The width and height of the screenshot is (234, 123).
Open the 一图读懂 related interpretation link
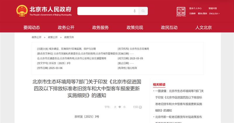pyautogui.click(x=179, y=101)
